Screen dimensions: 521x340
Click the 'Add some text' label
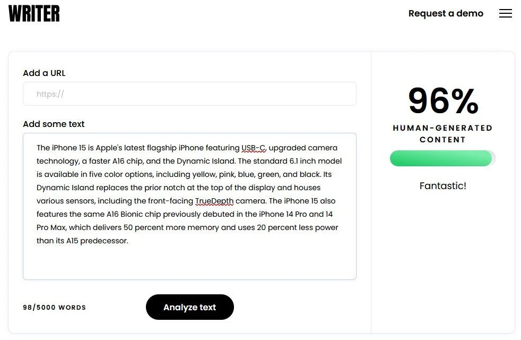coord(54,124)
